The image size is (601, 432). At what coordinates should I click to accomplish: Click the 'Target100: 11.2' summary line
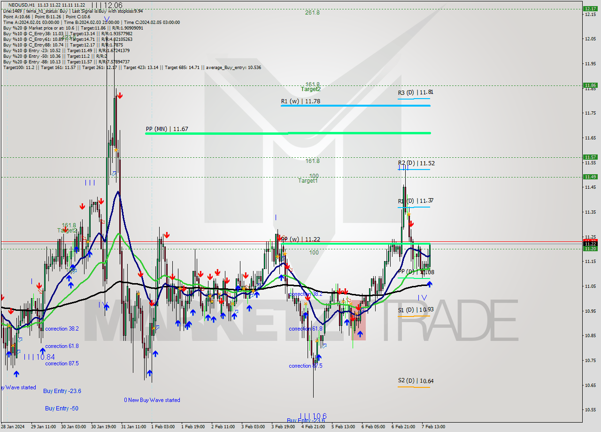point(132,68)
